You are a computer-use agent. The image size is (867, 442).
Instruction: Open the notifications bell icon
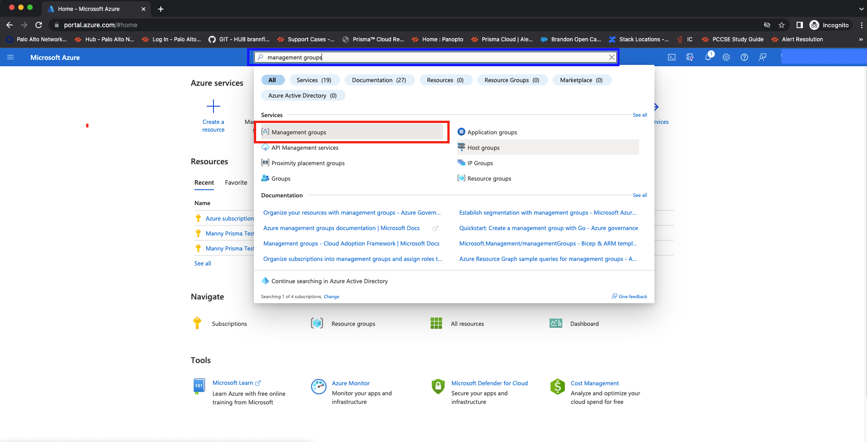click(x=708, y=57)
